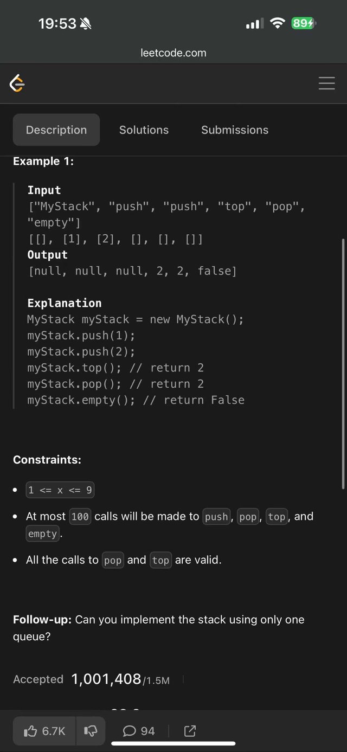
Task: Select the Description tab
Action: click(56, 130)
